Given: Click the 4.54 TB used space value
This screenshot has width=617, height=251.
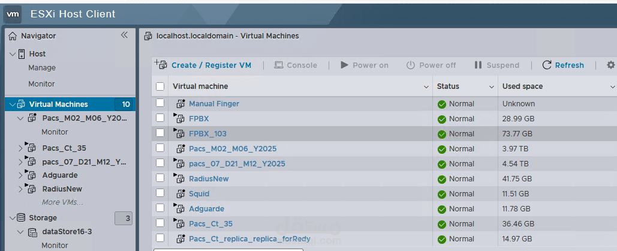Looking at the screenshot, I should [x=515, y=163].
